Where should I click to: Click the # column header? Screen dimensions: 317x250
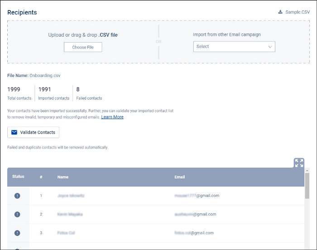(x=41, y=177)
